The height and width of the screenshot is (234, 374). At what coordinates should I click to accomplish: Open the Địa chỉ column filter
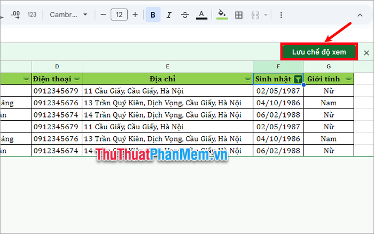coord(247,80)
